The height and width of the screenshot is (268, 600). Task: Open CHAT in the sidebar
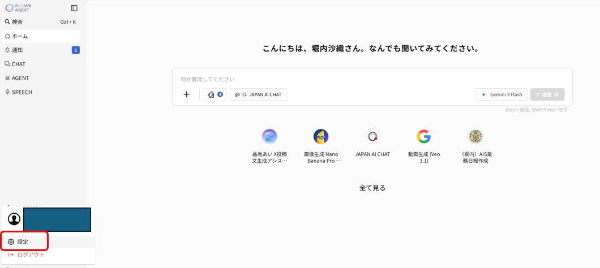coord(41,64)
